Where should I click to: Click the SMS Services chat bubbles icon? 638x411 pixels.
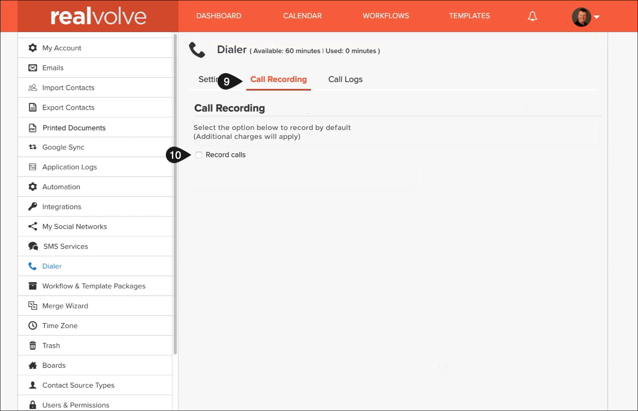click(x=33, y=247)
